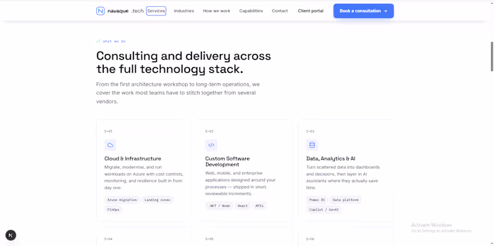494x246 pixels.
Task: Click the S-01 card label
Action: [109, 131]
